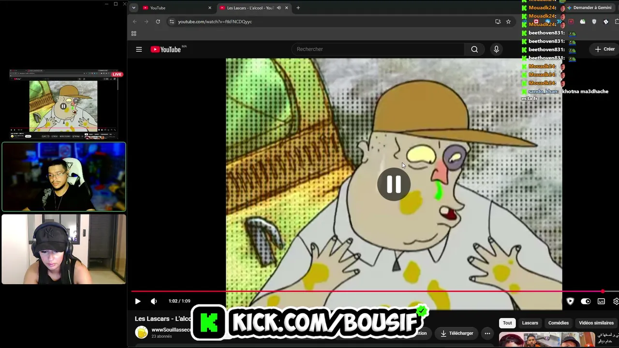Click the stream preview thumbnail with LIVE badge
The width and height of the screenshot is (619, 348).
63,104
